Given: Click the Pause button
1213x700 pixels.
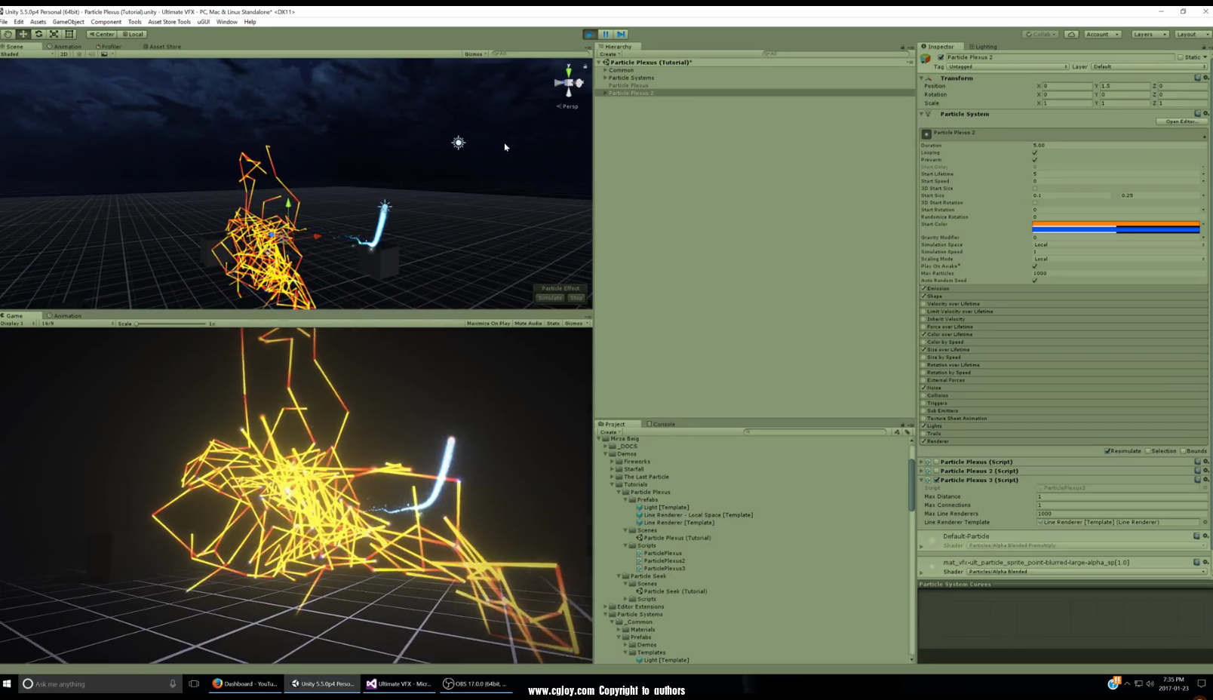Looking at the screenshot, I should [606, 34].
